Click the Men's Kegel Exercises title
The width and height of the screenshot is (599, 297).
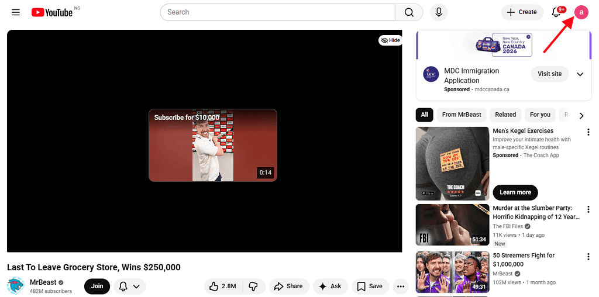(523, 131)
